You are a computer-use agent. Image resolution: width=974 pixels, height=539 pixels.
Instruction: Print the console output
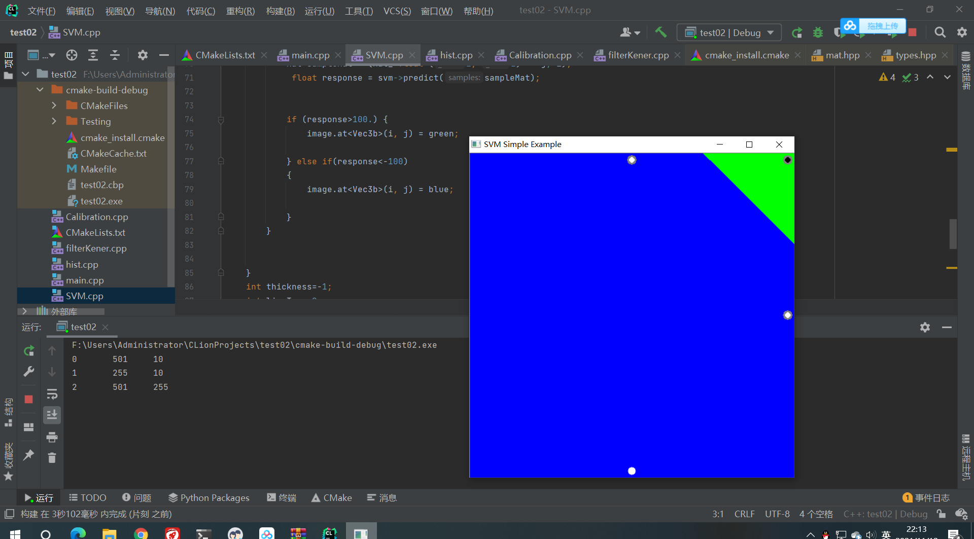tap(52, 437)
